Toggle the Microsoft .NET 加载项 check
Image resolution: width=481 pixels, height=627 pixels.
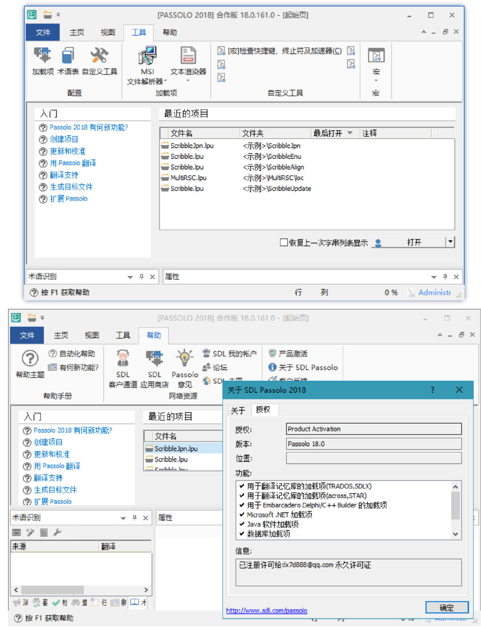click(x=241, y=514)
